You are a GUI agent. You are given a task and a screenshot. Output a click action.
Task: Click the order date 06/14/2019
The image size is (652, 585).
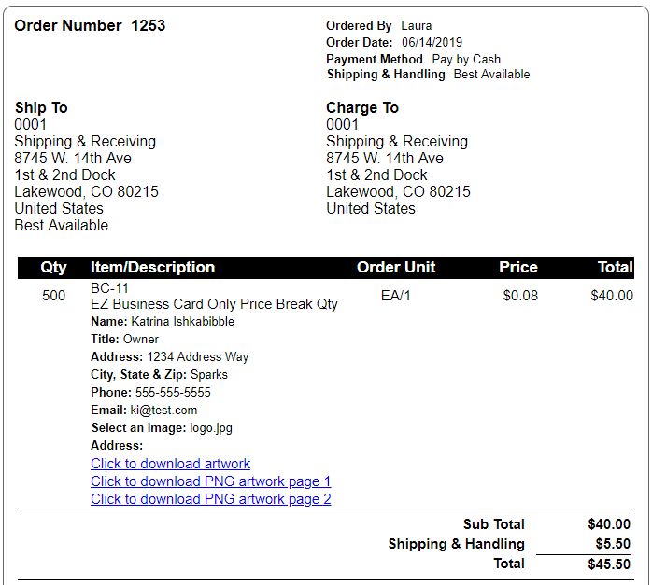coord(432,42)
